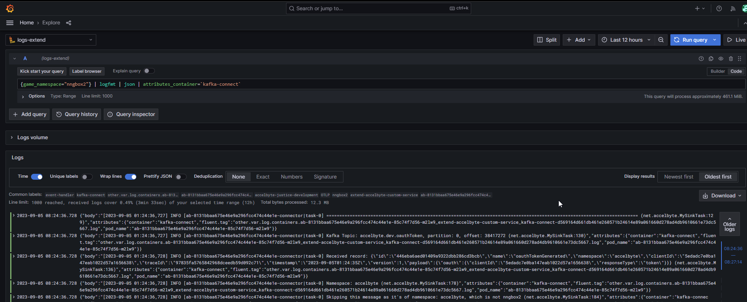747x302 pixels.
Task: Switch to Builder query mode
Action: [x=718, y=71]
